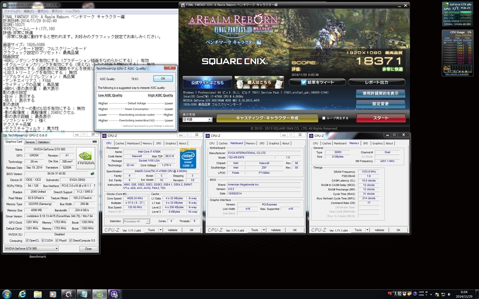This screenshot has width=479, height=299.
Task: Click 'New version is available' gadget link
Action: click(x=457, y=74)
